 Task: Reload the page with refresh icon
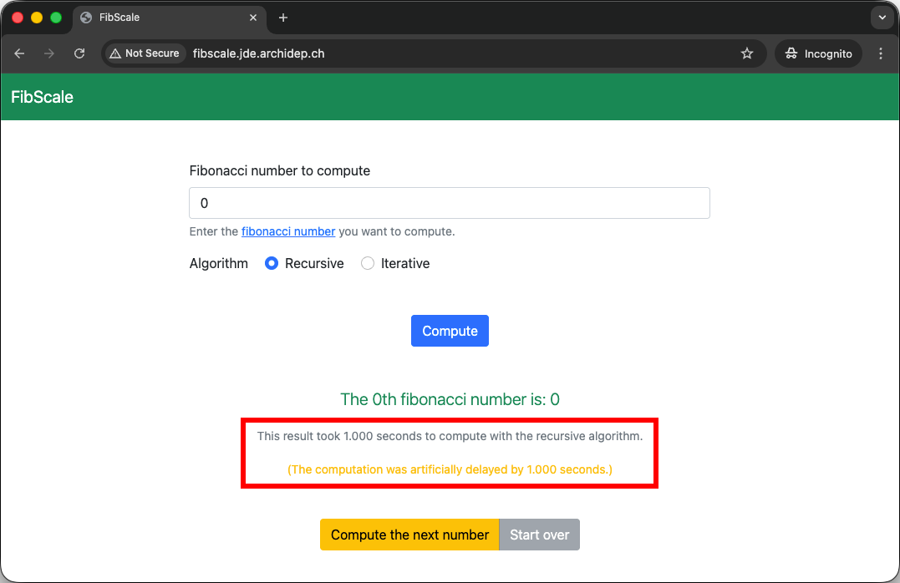tap(79, 53)
